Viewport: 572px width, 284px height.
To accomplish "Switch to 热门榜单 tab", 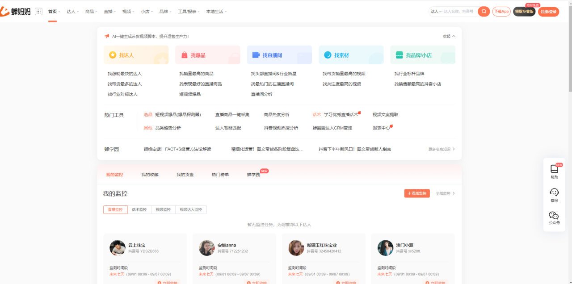I will [x=220, y=175].
